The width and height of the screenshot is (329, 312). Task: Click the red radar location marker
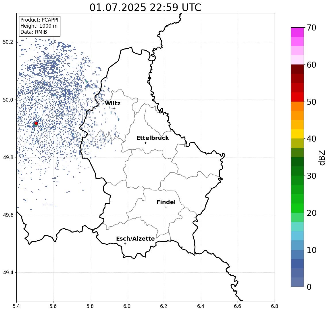(x=36, y=123)
